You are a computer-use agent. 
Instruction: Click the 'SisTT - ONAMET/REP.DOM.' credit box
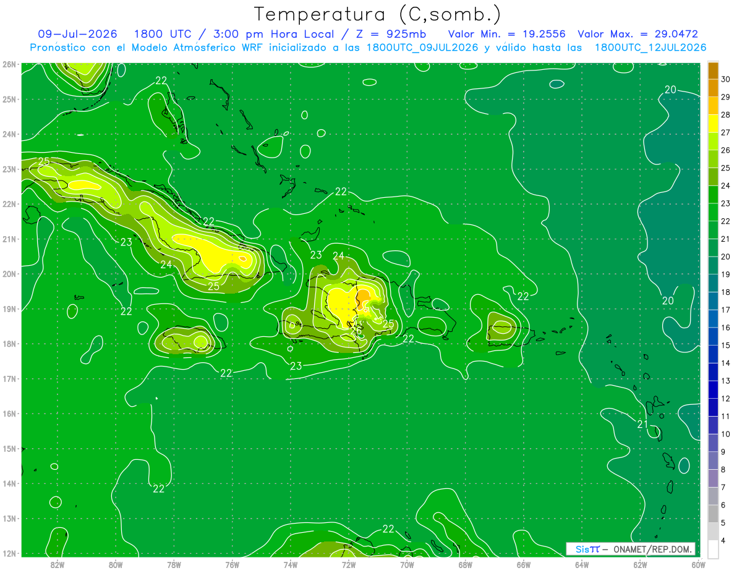pyautogui.click(x=630, y=549)
